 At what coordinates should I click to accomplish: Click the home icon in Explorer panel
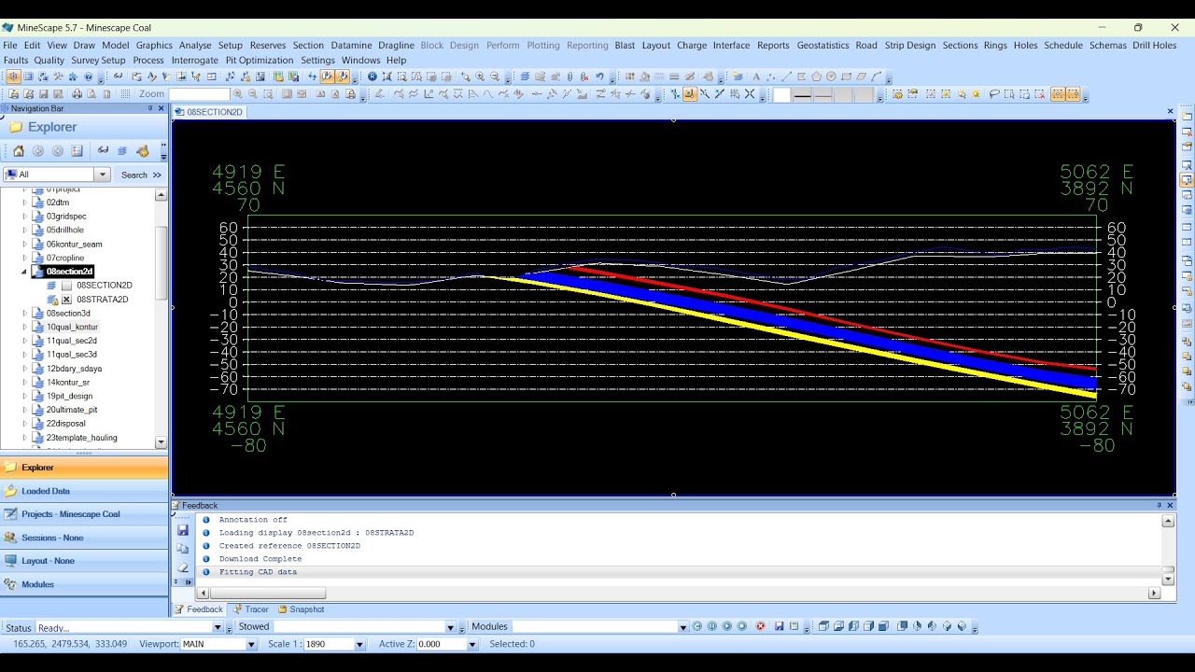(x=18, y=150)
